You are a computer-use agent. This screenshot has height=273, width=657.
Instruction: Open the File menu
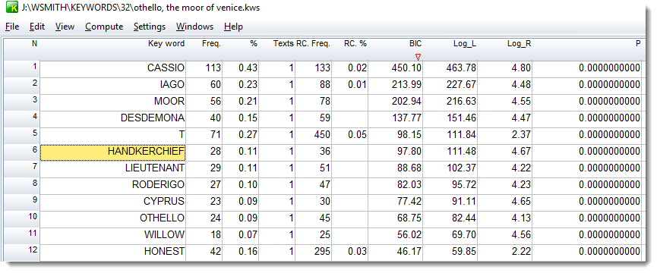tap(12, 27)
